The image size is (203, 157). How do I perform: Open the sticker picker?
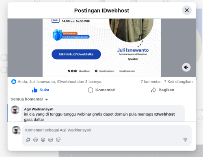click(x=58, y=140)
